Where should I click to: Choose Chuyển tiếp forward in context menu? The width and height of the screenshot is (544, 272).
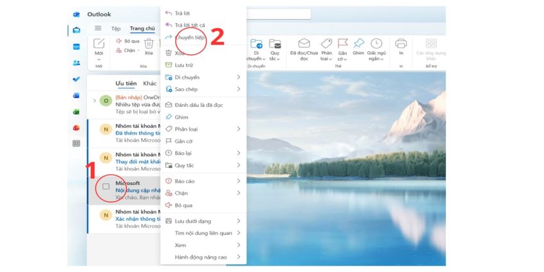[204, 37]
